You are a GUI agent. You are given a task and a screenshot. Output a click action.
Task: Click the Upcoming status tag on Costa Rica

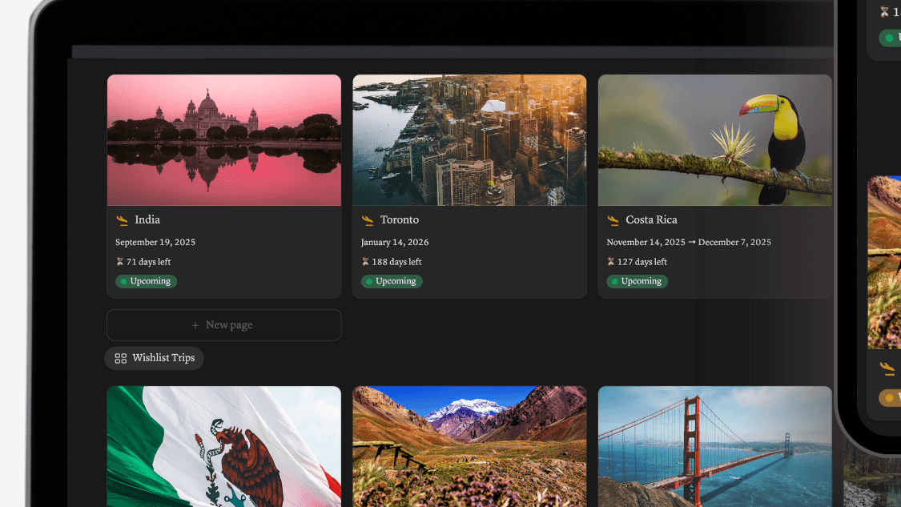coord(637,281)
